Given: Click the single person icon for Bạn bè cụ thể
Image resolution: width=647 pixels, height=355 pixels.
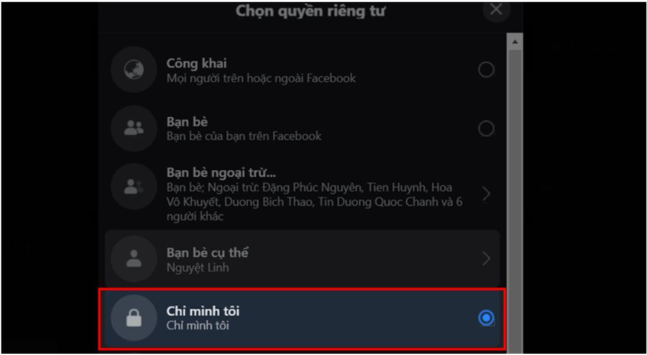Looking at the screenshot, I should pyautogui.click(x=134, y=259).
